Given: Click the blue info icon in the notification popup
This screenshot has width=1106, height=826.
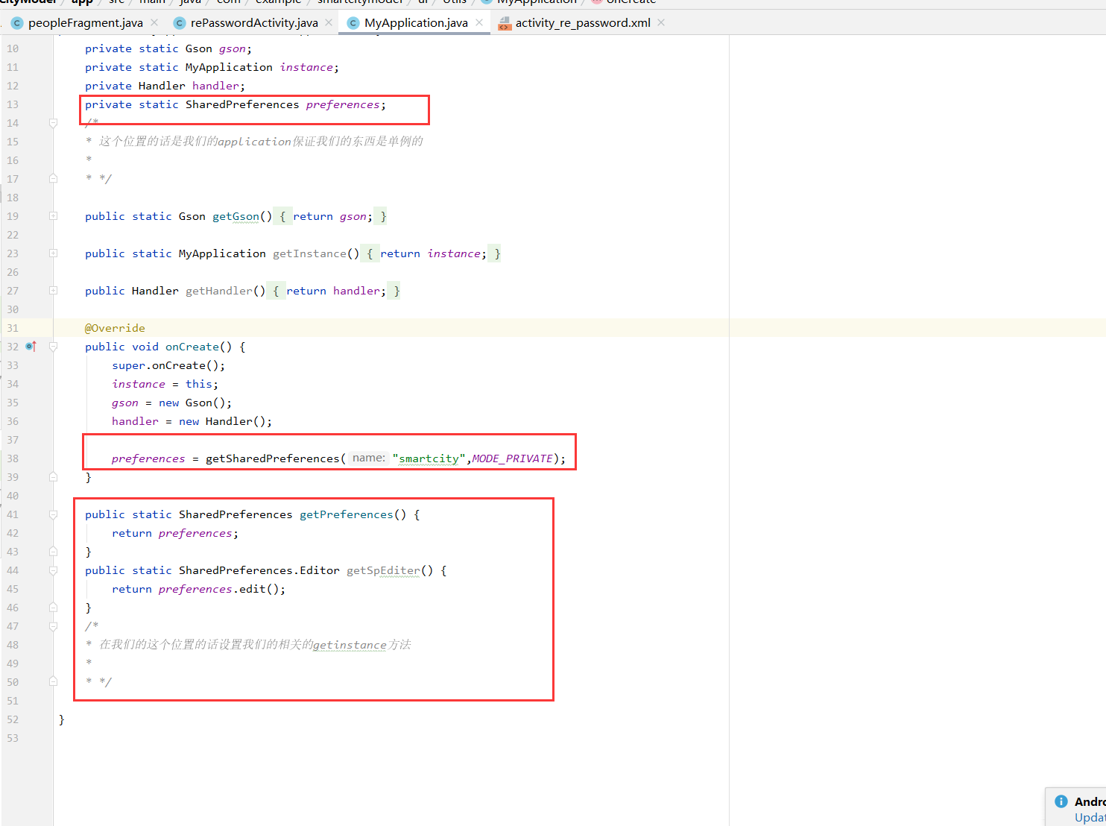Looking at the screenshot, I should (x=1061, y=801).
